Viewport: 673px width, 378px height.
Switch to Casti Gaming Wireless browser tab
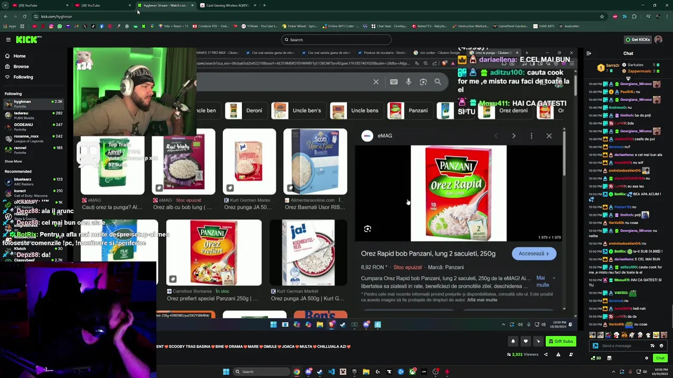click(228, 5)
